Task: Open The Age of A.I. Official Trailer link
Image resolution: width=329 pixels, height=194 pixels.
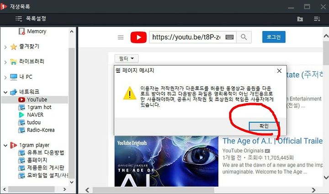Action: click(272, 141)
